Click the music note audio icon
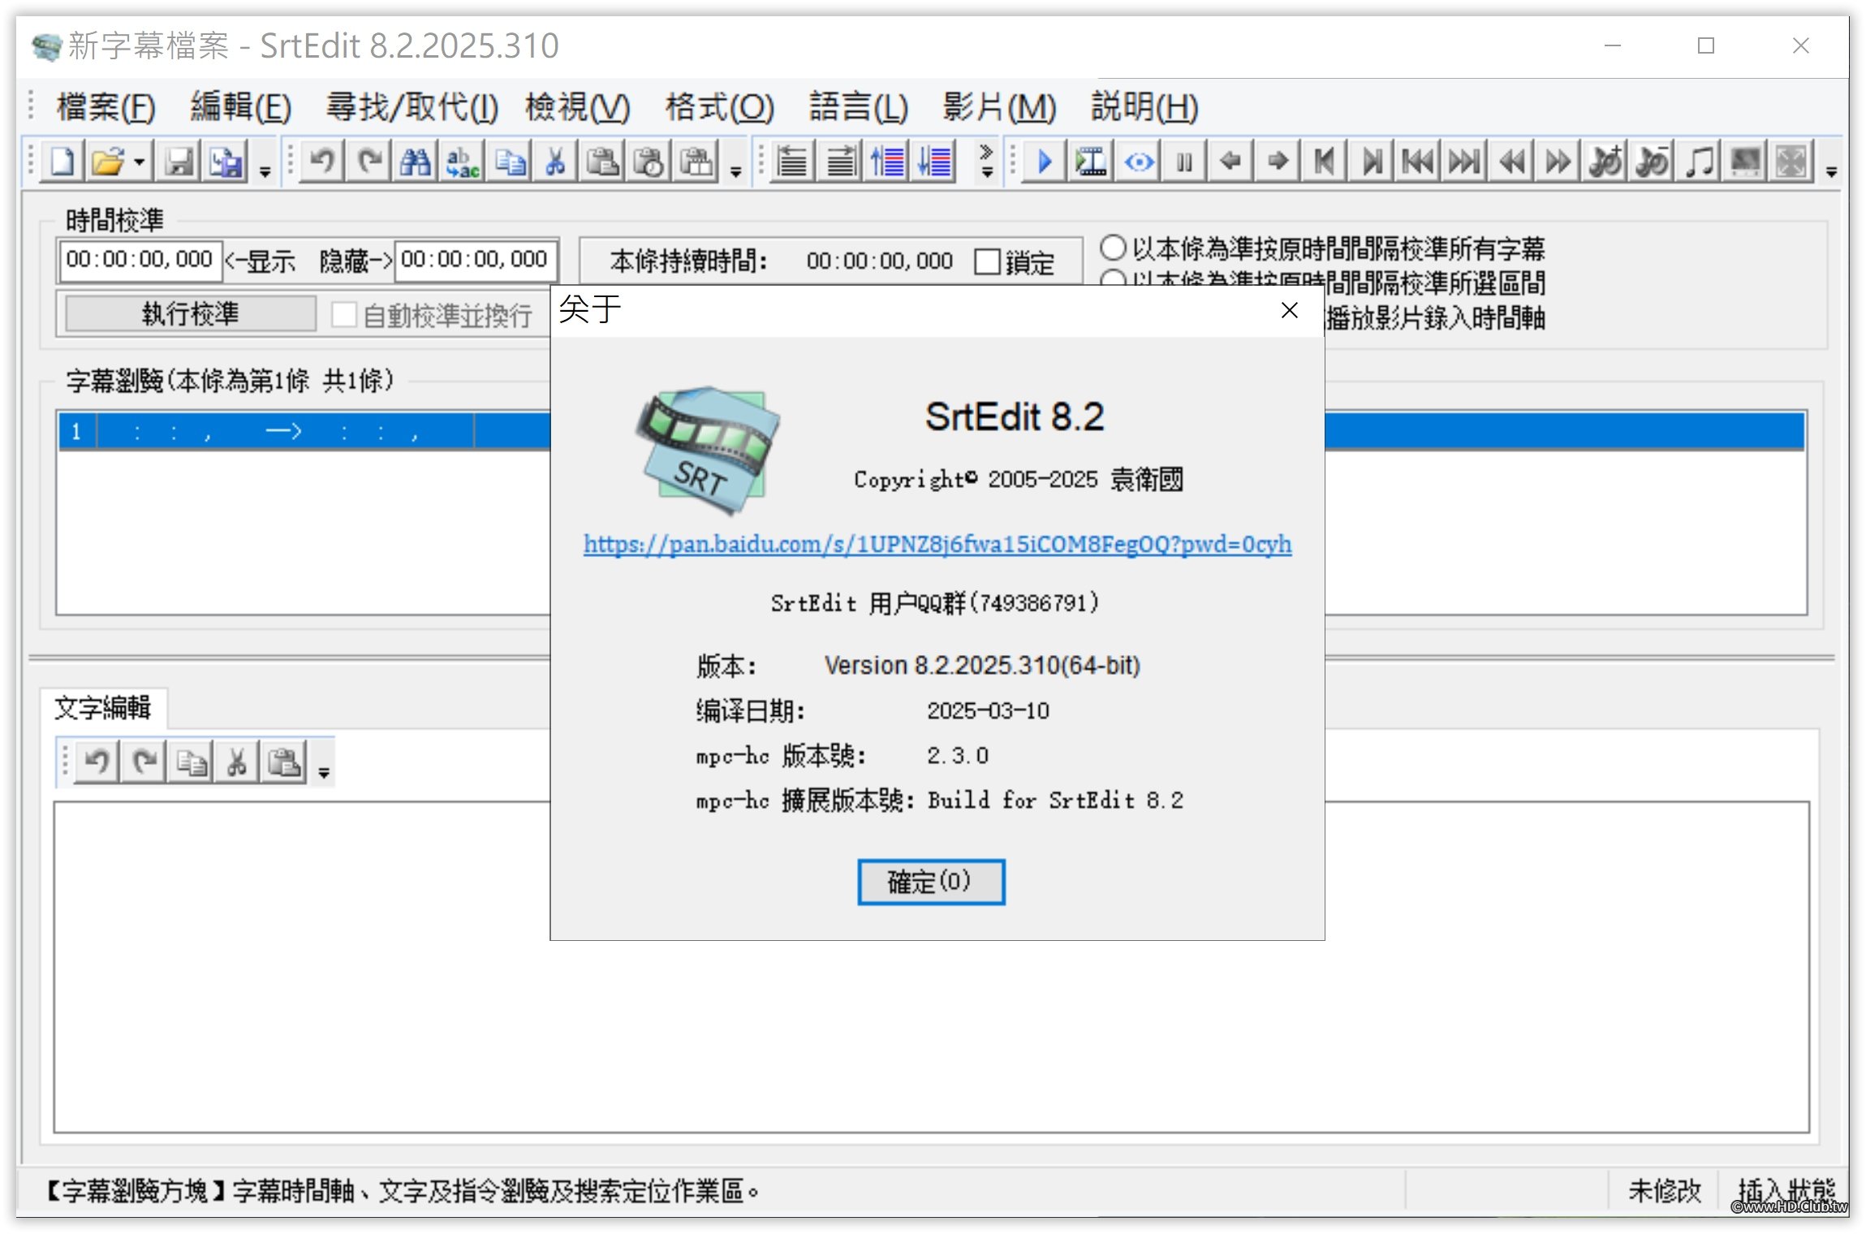This screenshot has height=1234, width=1866. [1699, 162]
